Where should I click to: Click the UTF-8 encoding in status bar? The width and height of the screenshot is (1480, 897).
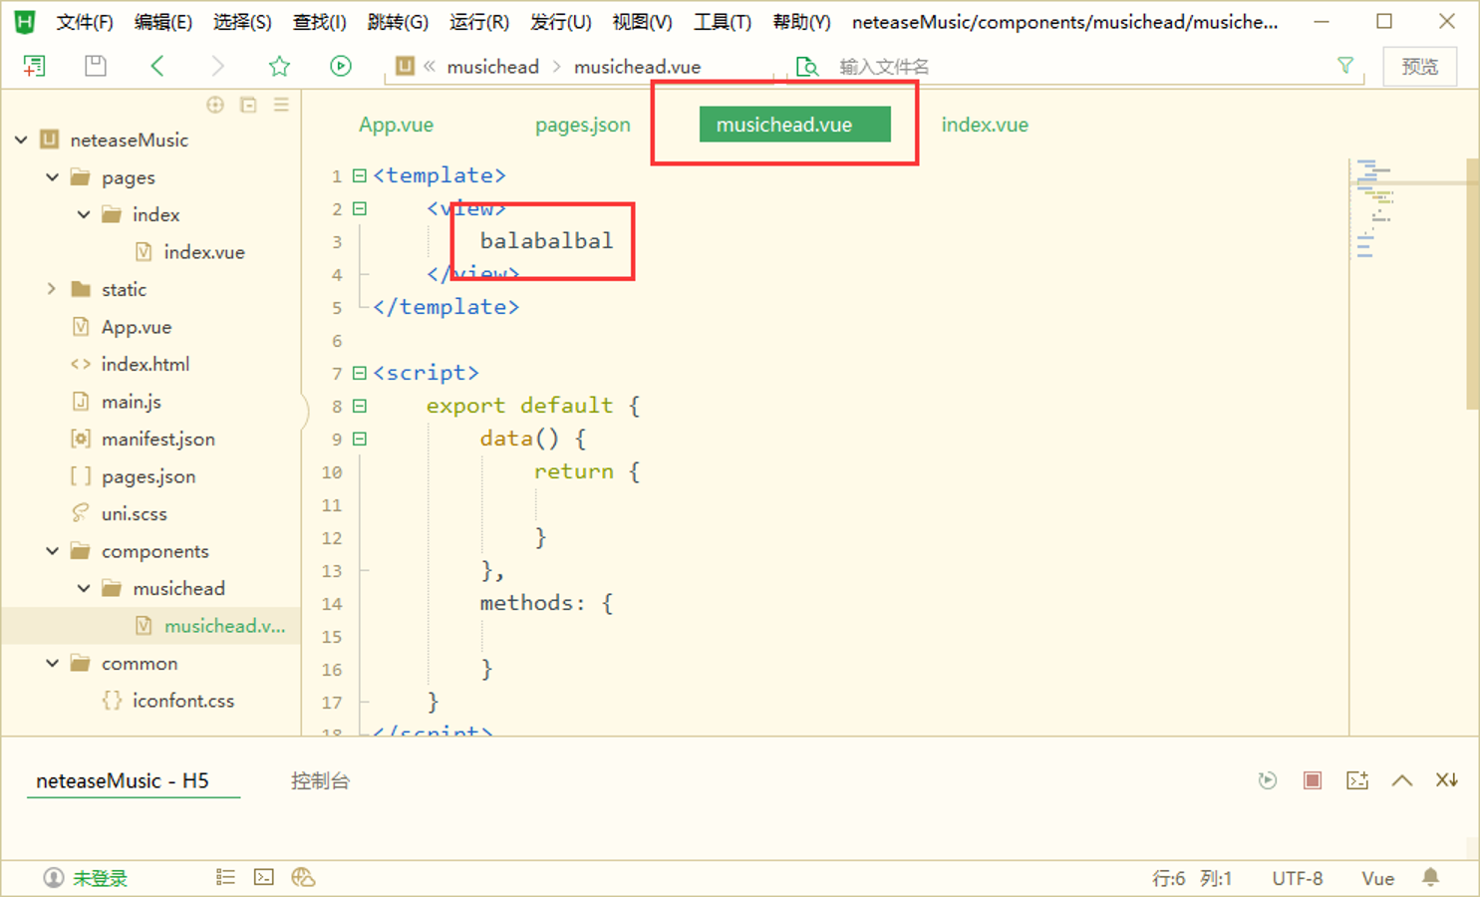[x=1298, y=878]
